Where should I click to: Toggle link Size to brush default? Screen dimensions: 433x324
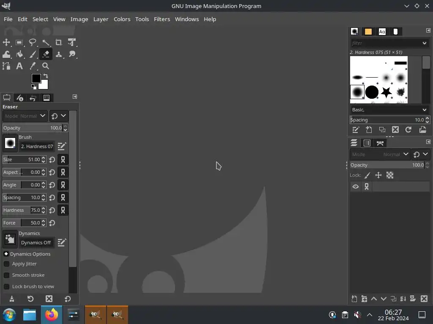pyautogui.click(x=63, y=159)
